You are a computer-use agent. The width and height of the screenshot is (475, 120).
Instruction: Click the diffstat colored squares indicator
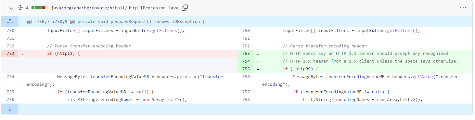[40, 8]
